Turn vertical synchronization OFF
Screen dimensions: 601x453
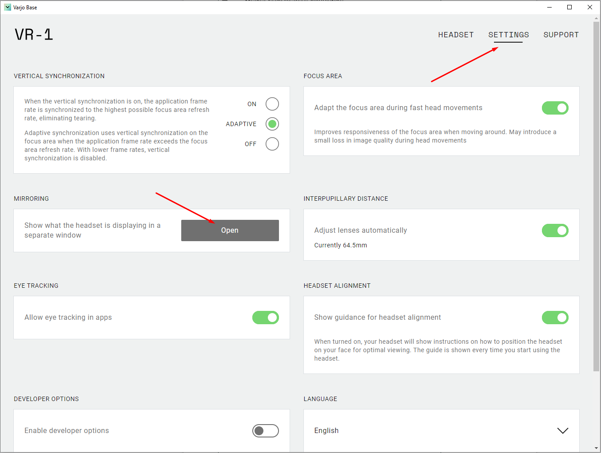[x=272, y=144]
